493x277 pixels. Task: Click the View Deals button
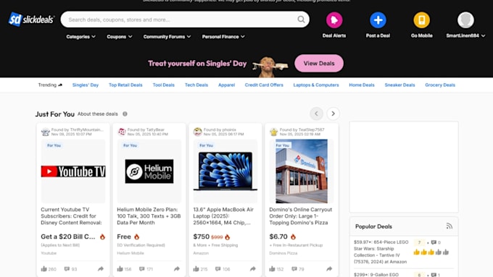click(x=319, y=64)
